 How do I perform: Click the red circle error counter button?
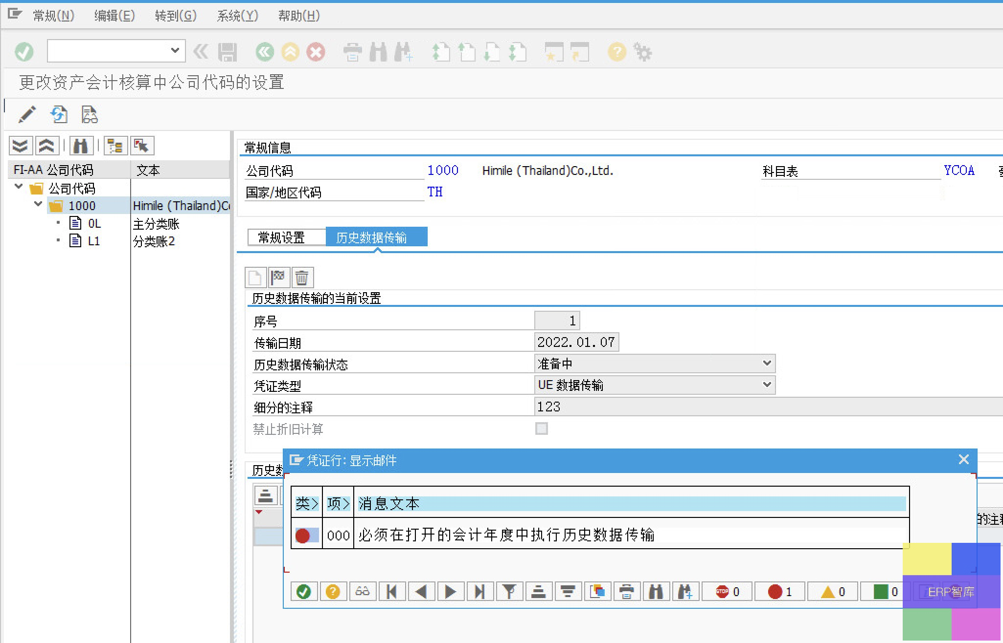tap(780, 592)
